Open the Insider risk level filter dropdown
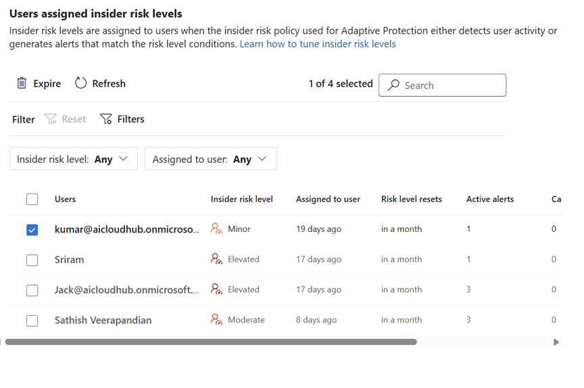The image size is (584, 388). coord(73,159)
